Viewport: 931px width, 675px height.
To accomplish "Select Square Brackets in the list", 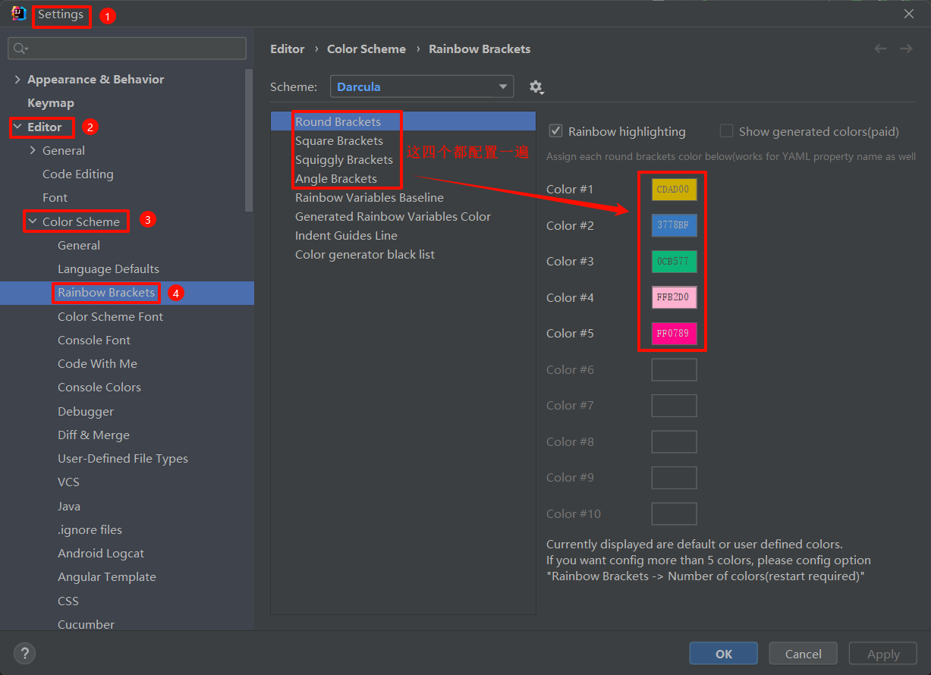I will point(339,140).
